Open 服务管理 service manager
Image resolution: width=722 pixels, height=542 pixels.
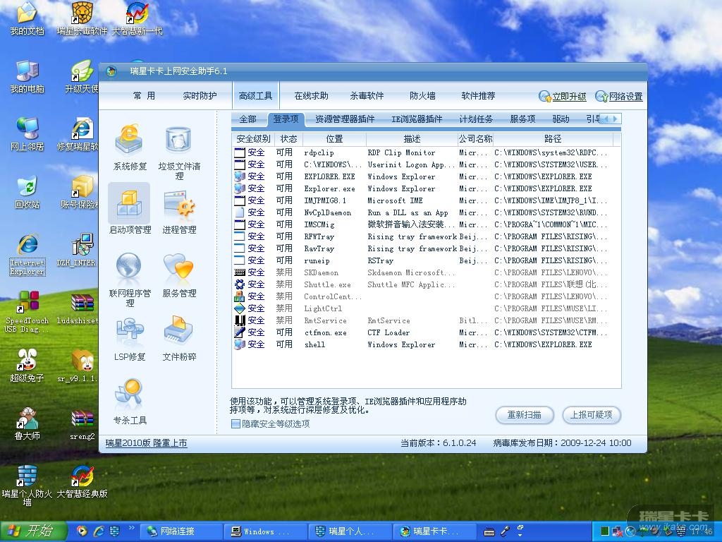coord(179,275)
